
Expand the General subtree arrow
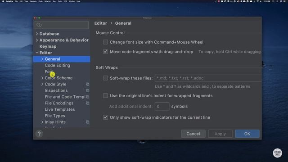tap(42, 59)
